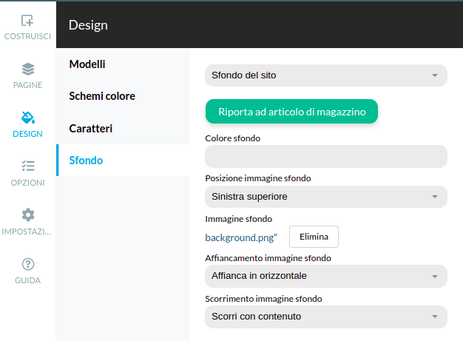Switch to the Caratteri section

90,129
